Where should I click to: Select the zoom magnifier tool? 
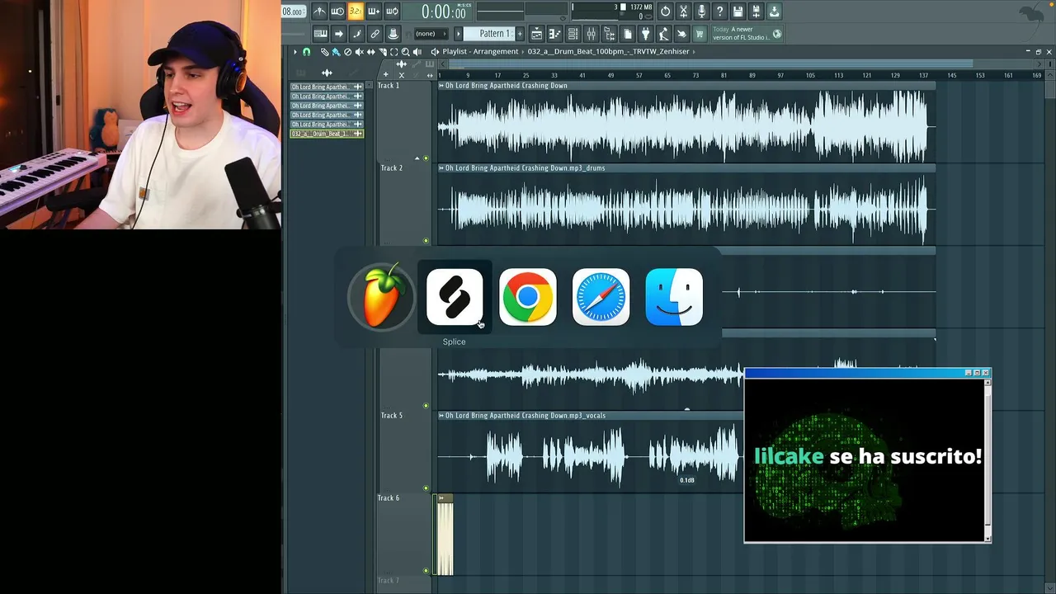tap(405, 51)
